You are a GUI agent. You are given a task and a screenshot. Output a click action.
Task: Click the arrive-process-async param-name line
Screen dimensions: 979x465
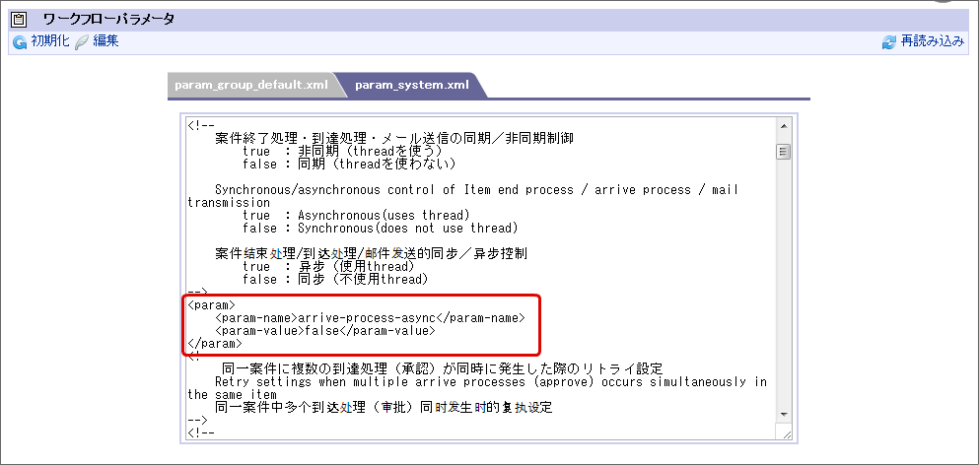pos(370,318)
